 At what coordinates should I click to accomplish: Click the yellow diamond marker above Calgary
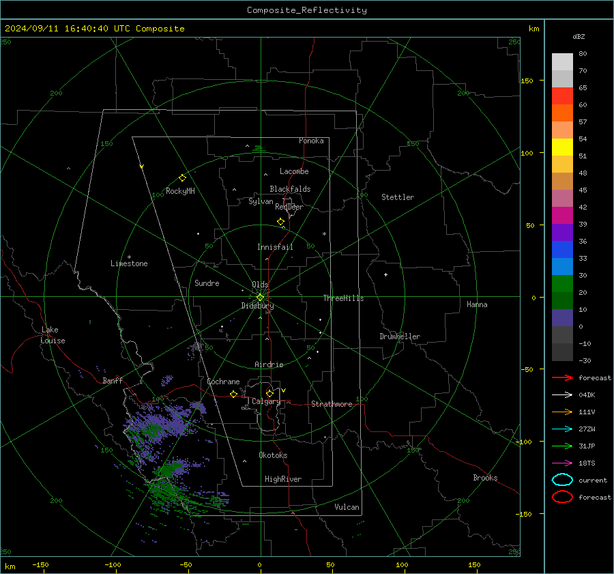point(269,393)
